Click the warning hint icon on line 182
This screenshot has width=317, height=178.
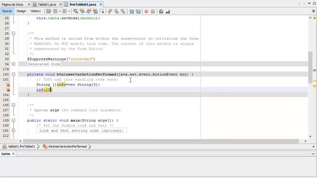click(x=8, y=85)
